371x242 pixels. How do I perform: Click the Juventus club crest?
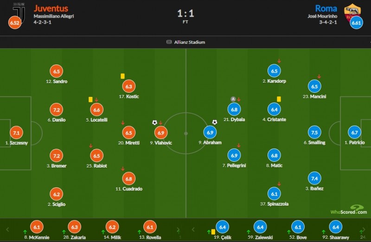(19, 11)
